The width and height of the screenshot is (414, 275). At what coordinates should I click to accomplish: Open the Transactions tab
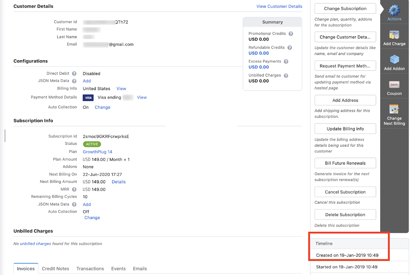coord(90,269)
